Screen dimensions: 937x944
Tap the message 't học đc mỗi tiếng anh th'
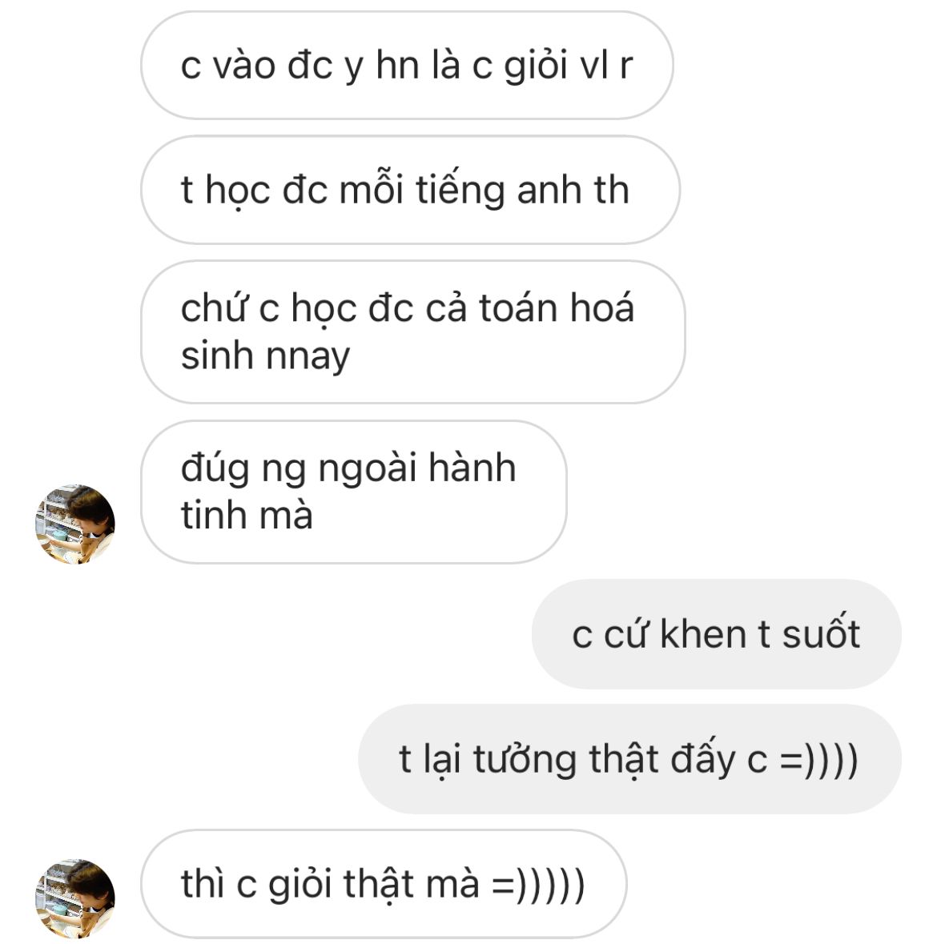pyautogui.click(x=410, y=190)
